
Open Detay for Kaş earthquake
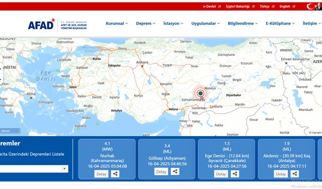pos(281,174)
